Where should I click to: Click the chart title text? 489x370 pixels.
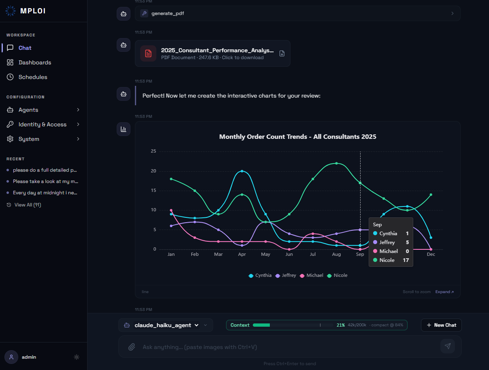pyautogui.click(x=298, y=137)
